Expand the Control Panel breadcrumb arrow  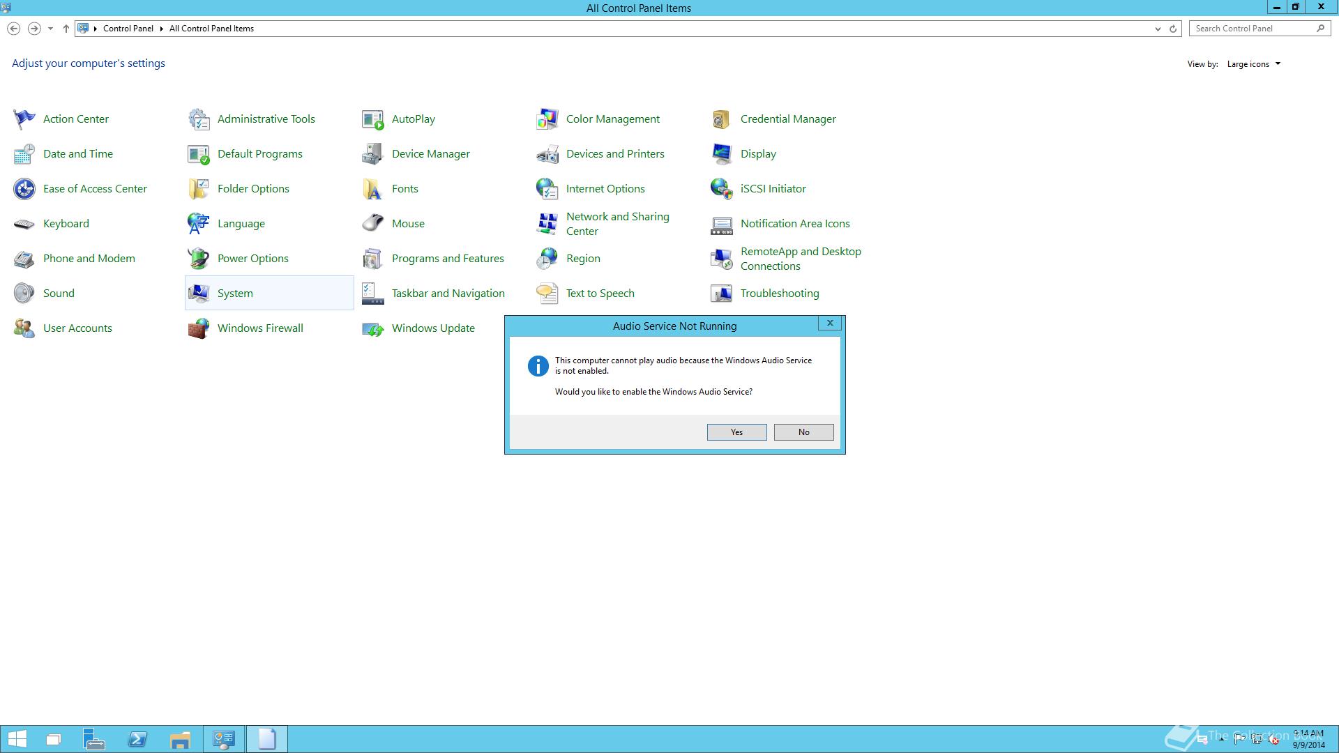point(161,29)
